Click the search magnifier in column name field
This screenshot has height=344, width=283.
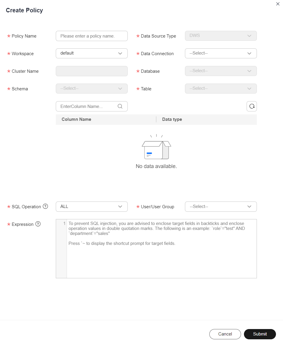[120, 106]
